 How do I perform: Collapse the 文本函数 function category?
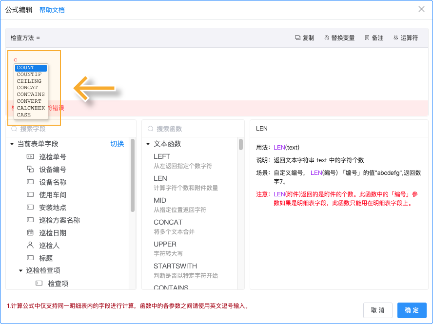148,144
